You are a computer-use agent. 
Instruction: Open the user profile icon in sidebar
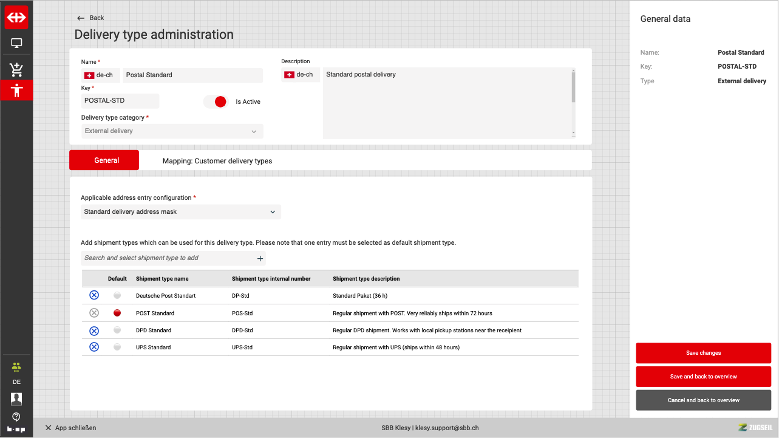[x=16, y=399]
